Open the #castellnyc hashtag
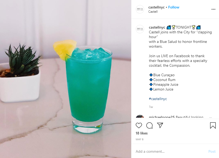 (158, 99)
